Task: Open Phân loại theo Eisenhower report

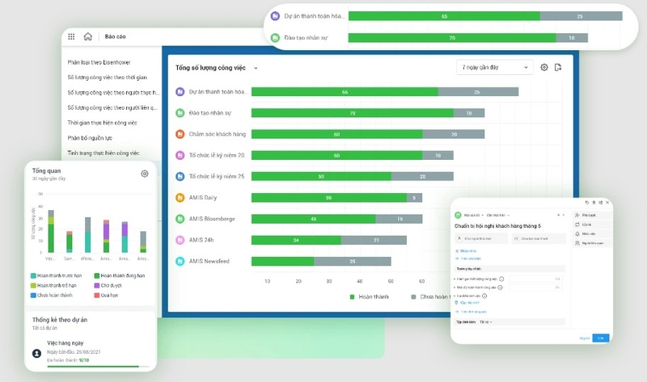Action: [99, 62]
